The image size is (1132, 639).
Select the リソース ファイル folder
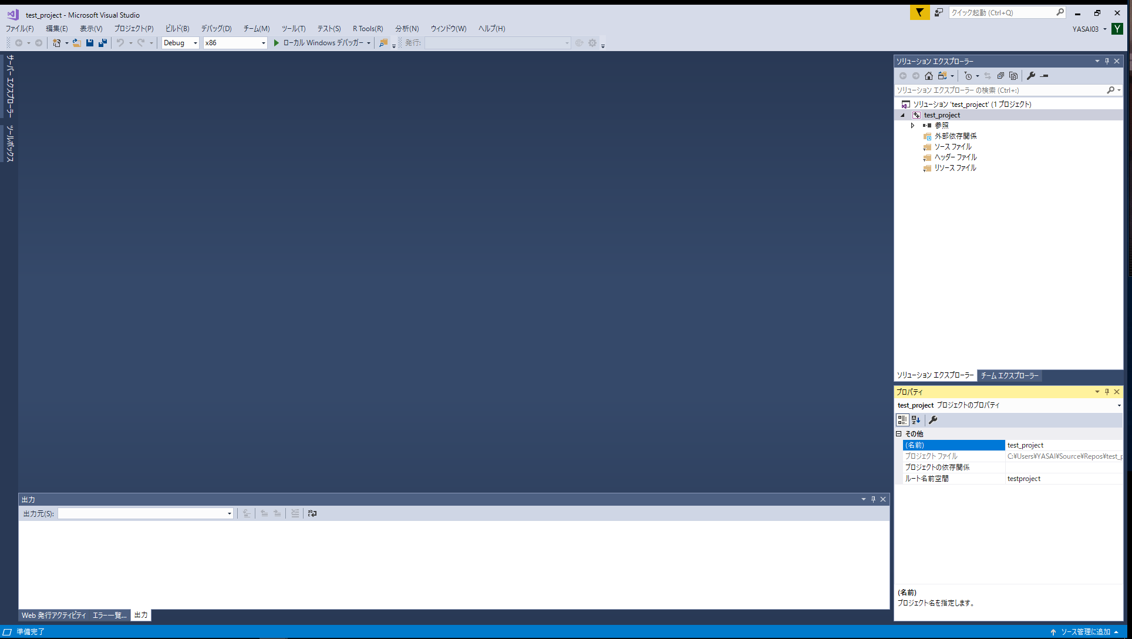[x=955, y=168]
